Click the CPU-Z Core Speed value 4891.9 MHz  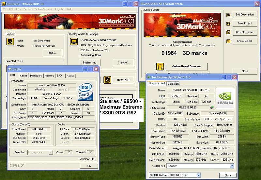click(39, 129)
